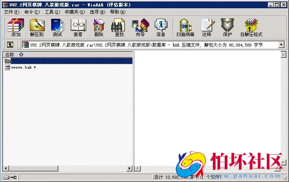Create self-extracting archive (自解压格式) icon
This screenshot has height=182, width=289.
pos(251,27)
